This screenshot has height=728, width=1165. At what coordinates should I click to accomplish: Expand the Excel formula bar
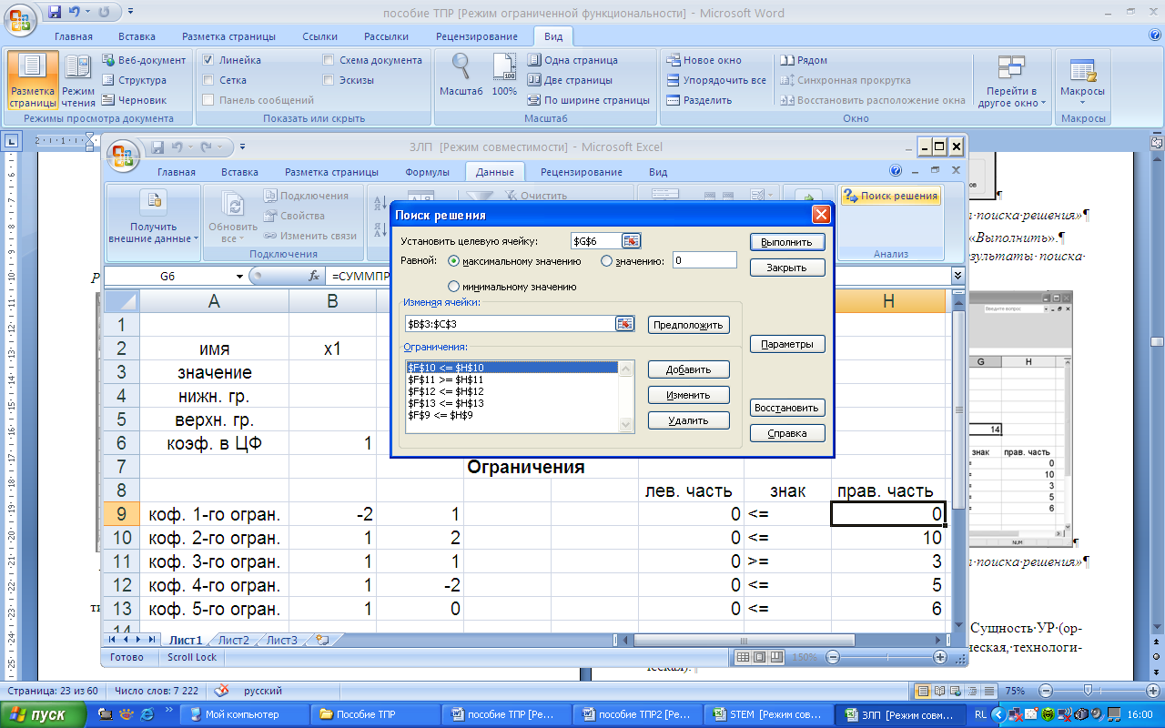click(x=957, y=275)
